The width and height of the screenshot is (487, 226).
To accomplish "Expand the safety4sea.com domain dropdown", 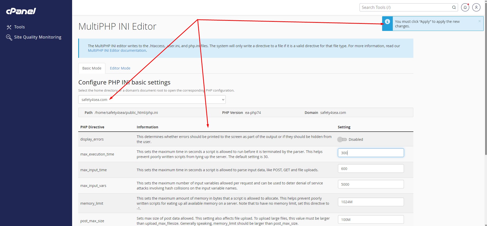I will coord(152,100).
